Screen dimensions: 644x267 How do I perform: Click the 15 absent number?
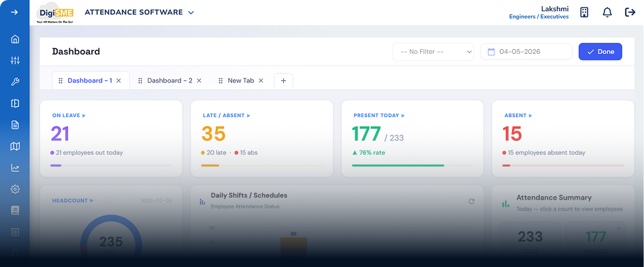(512, 134)
